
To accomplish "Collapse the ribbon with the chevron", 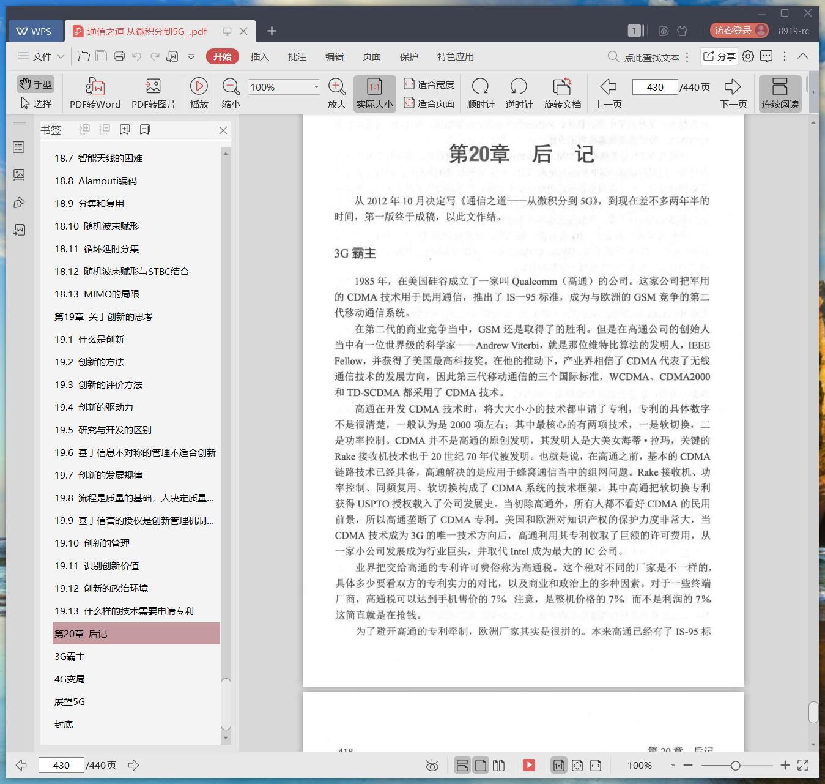I will pyautogui.click(x=803, y=56).
